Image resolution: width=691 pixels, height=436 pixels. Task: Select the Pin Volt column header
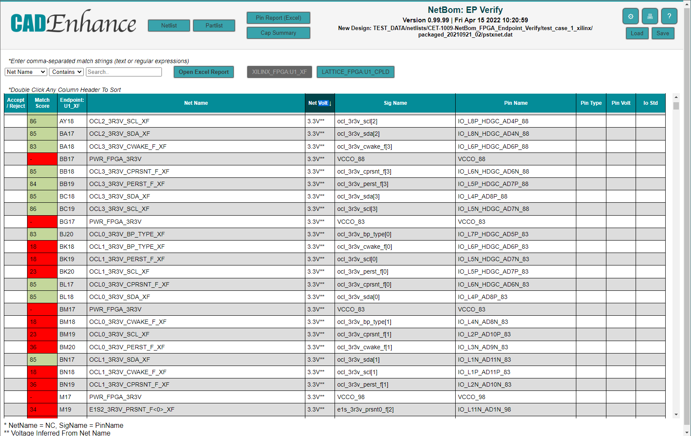pyautogui.click(x=621, y=103)
